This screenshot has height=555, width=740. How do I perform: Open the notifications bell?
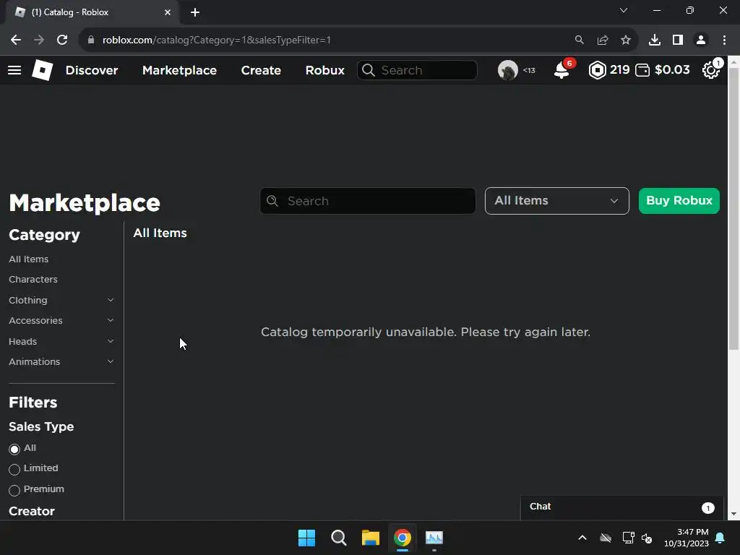pyautogui.click(x=562, y=70)
